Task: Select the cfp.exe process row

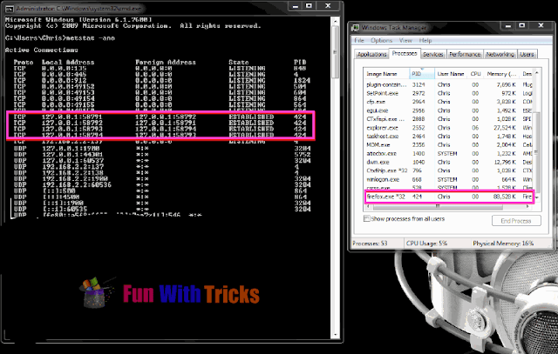Action: tap(449, 102)
